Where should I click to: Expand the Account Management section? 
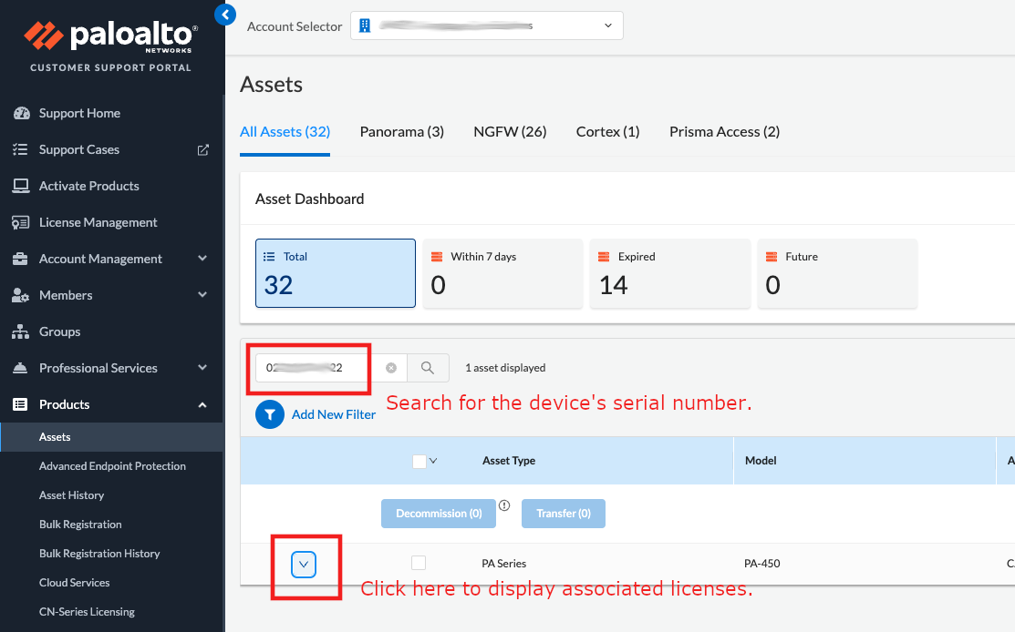coord(201,258)
